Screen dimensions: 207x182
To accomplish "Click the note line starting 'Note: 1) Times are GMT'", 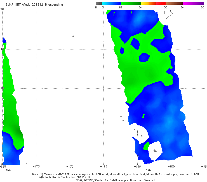I will point(115,174).
